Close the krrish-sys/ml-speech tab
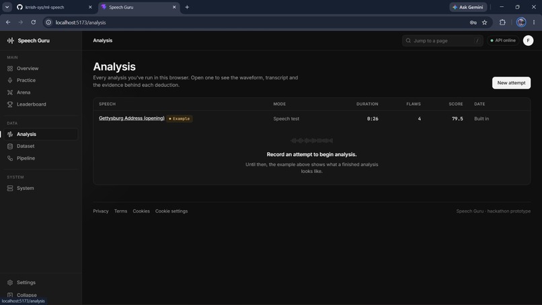 tap(90, 7)
